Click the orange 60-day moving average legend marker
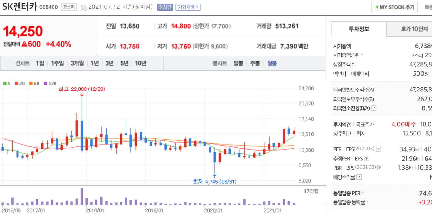432x217 pixels. click(31, 83)
